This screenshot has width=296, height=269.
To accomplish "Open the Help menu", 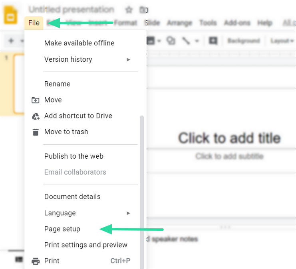I will (x=265, y=23).
